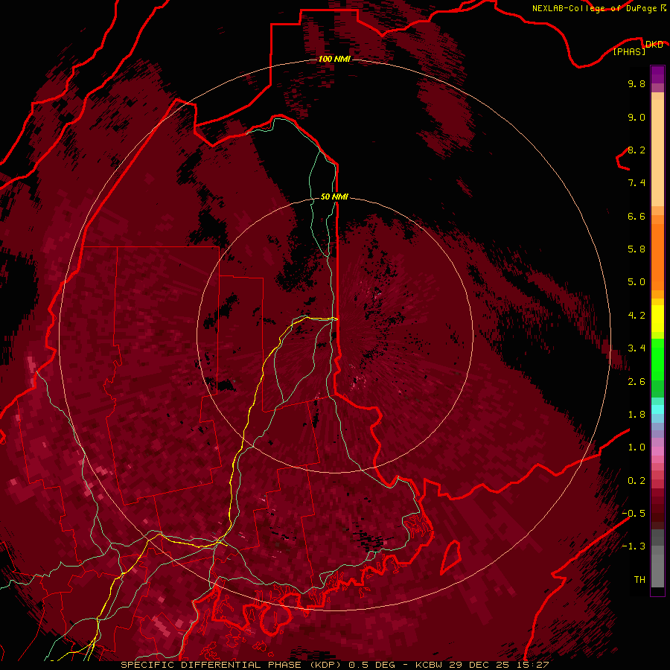Click the 2.6 legend value

pos(636,382)
